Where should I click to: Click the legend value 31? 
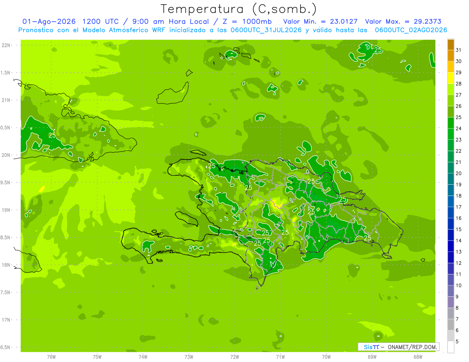coord(459,50)
